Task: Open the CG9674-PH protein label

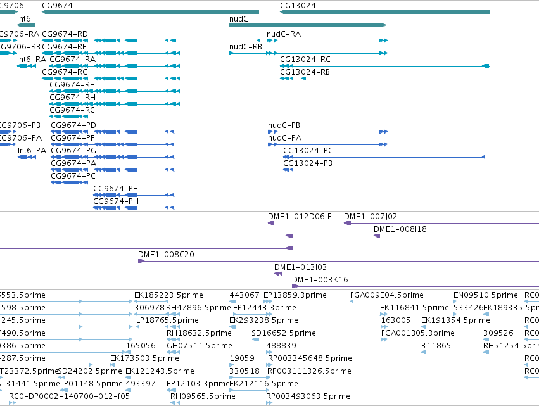Action: click(116, 201)
